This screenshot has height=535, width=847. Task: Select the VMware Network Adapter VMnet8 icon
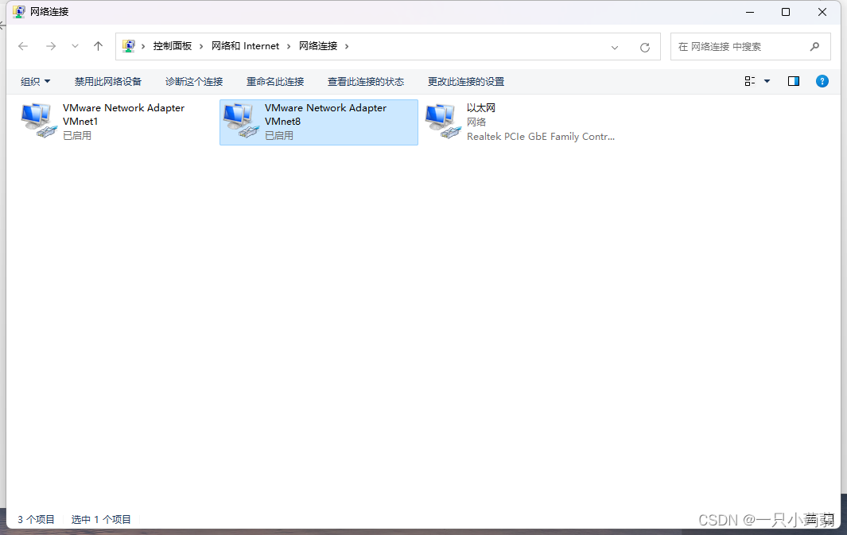click(241, 121)
